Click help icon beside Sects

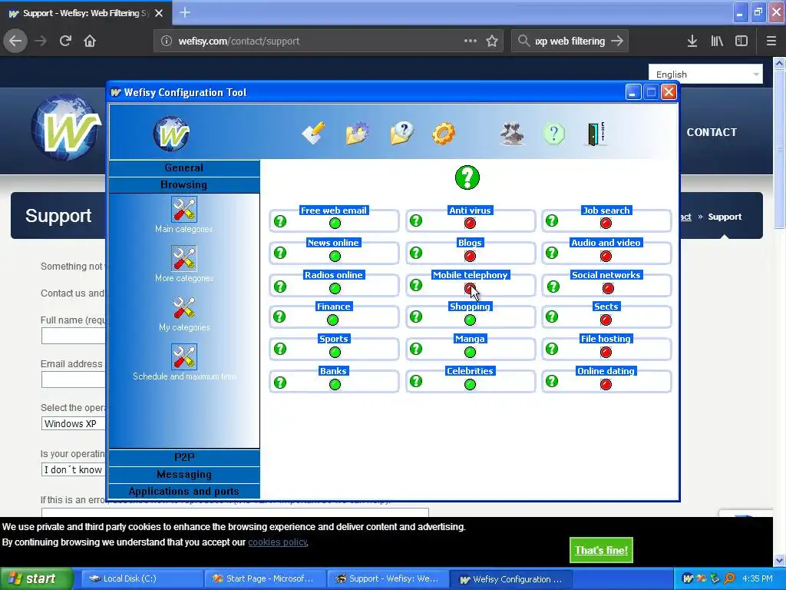tap(552, 317)
